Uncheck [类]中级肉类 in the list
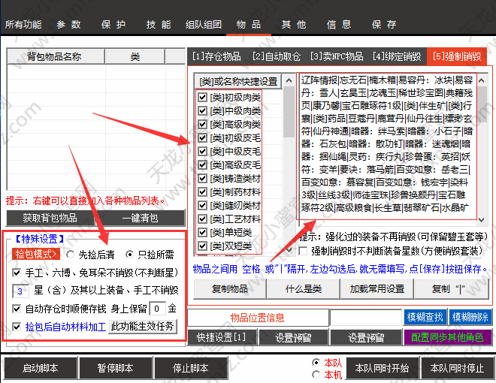 [x=202, y=111]
